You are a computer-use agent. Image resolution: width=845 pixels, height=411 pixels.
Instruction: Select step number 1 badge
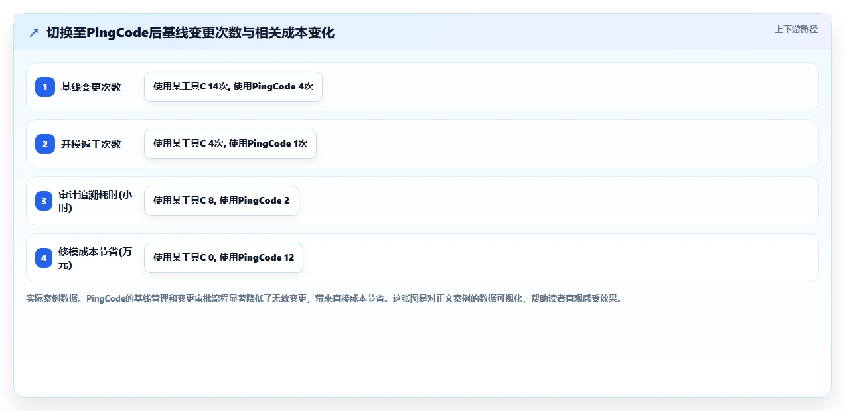coord(45,87)
